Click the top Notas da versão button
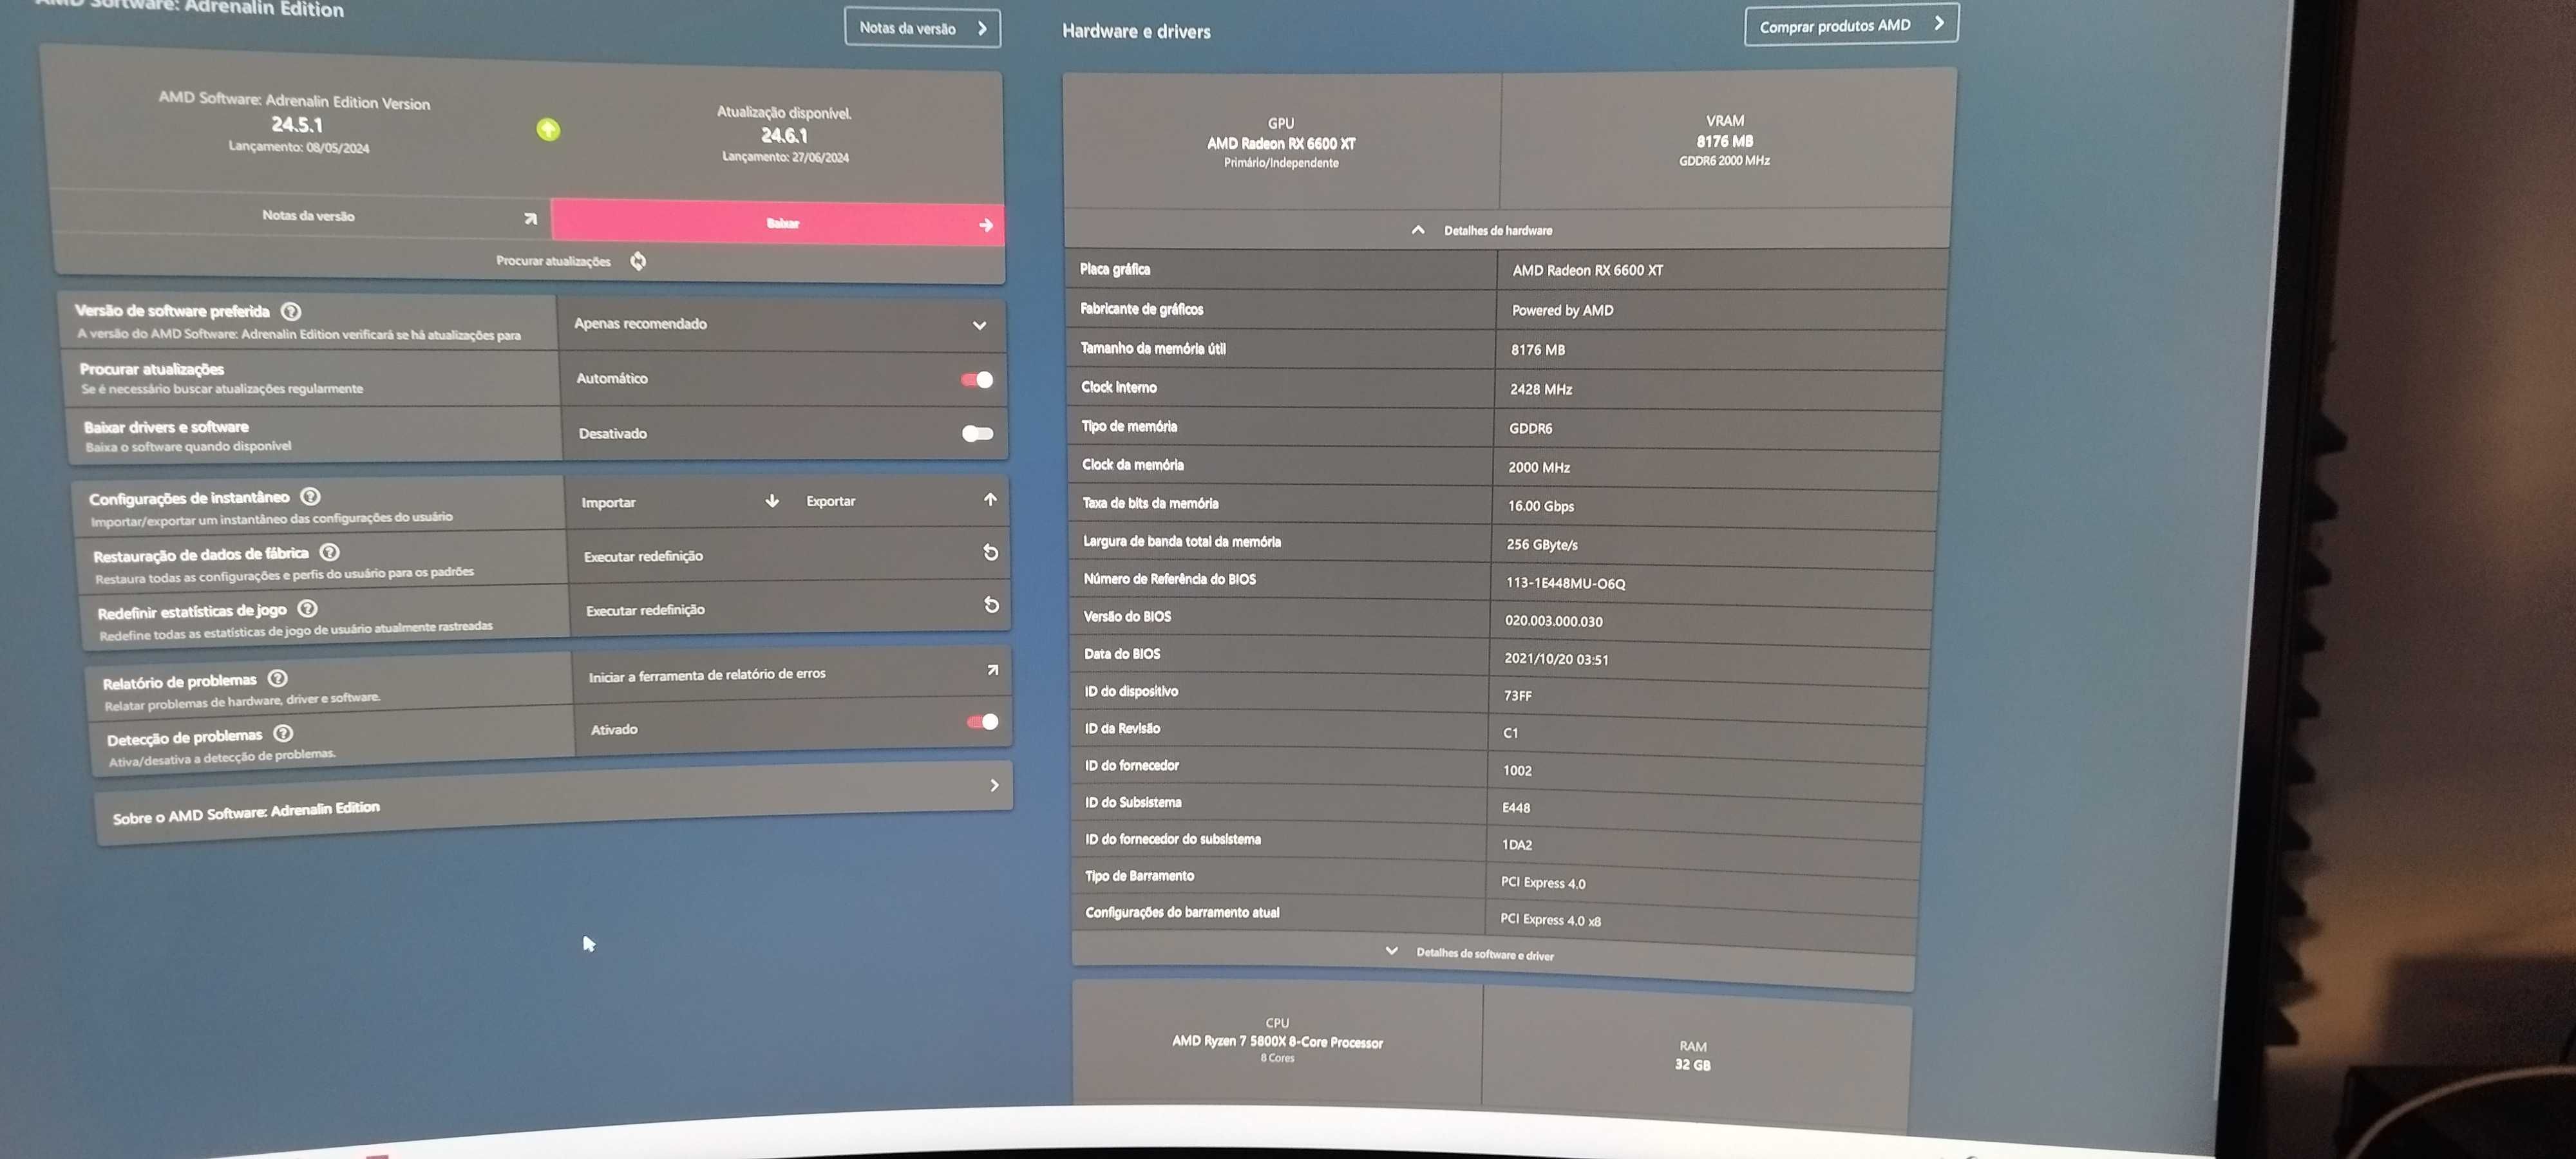Screen dimensions: 2576x1159 click(x=922, y=28)
